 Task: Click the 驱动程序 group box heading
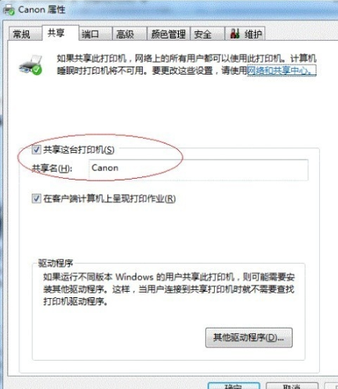click(56, 264)
